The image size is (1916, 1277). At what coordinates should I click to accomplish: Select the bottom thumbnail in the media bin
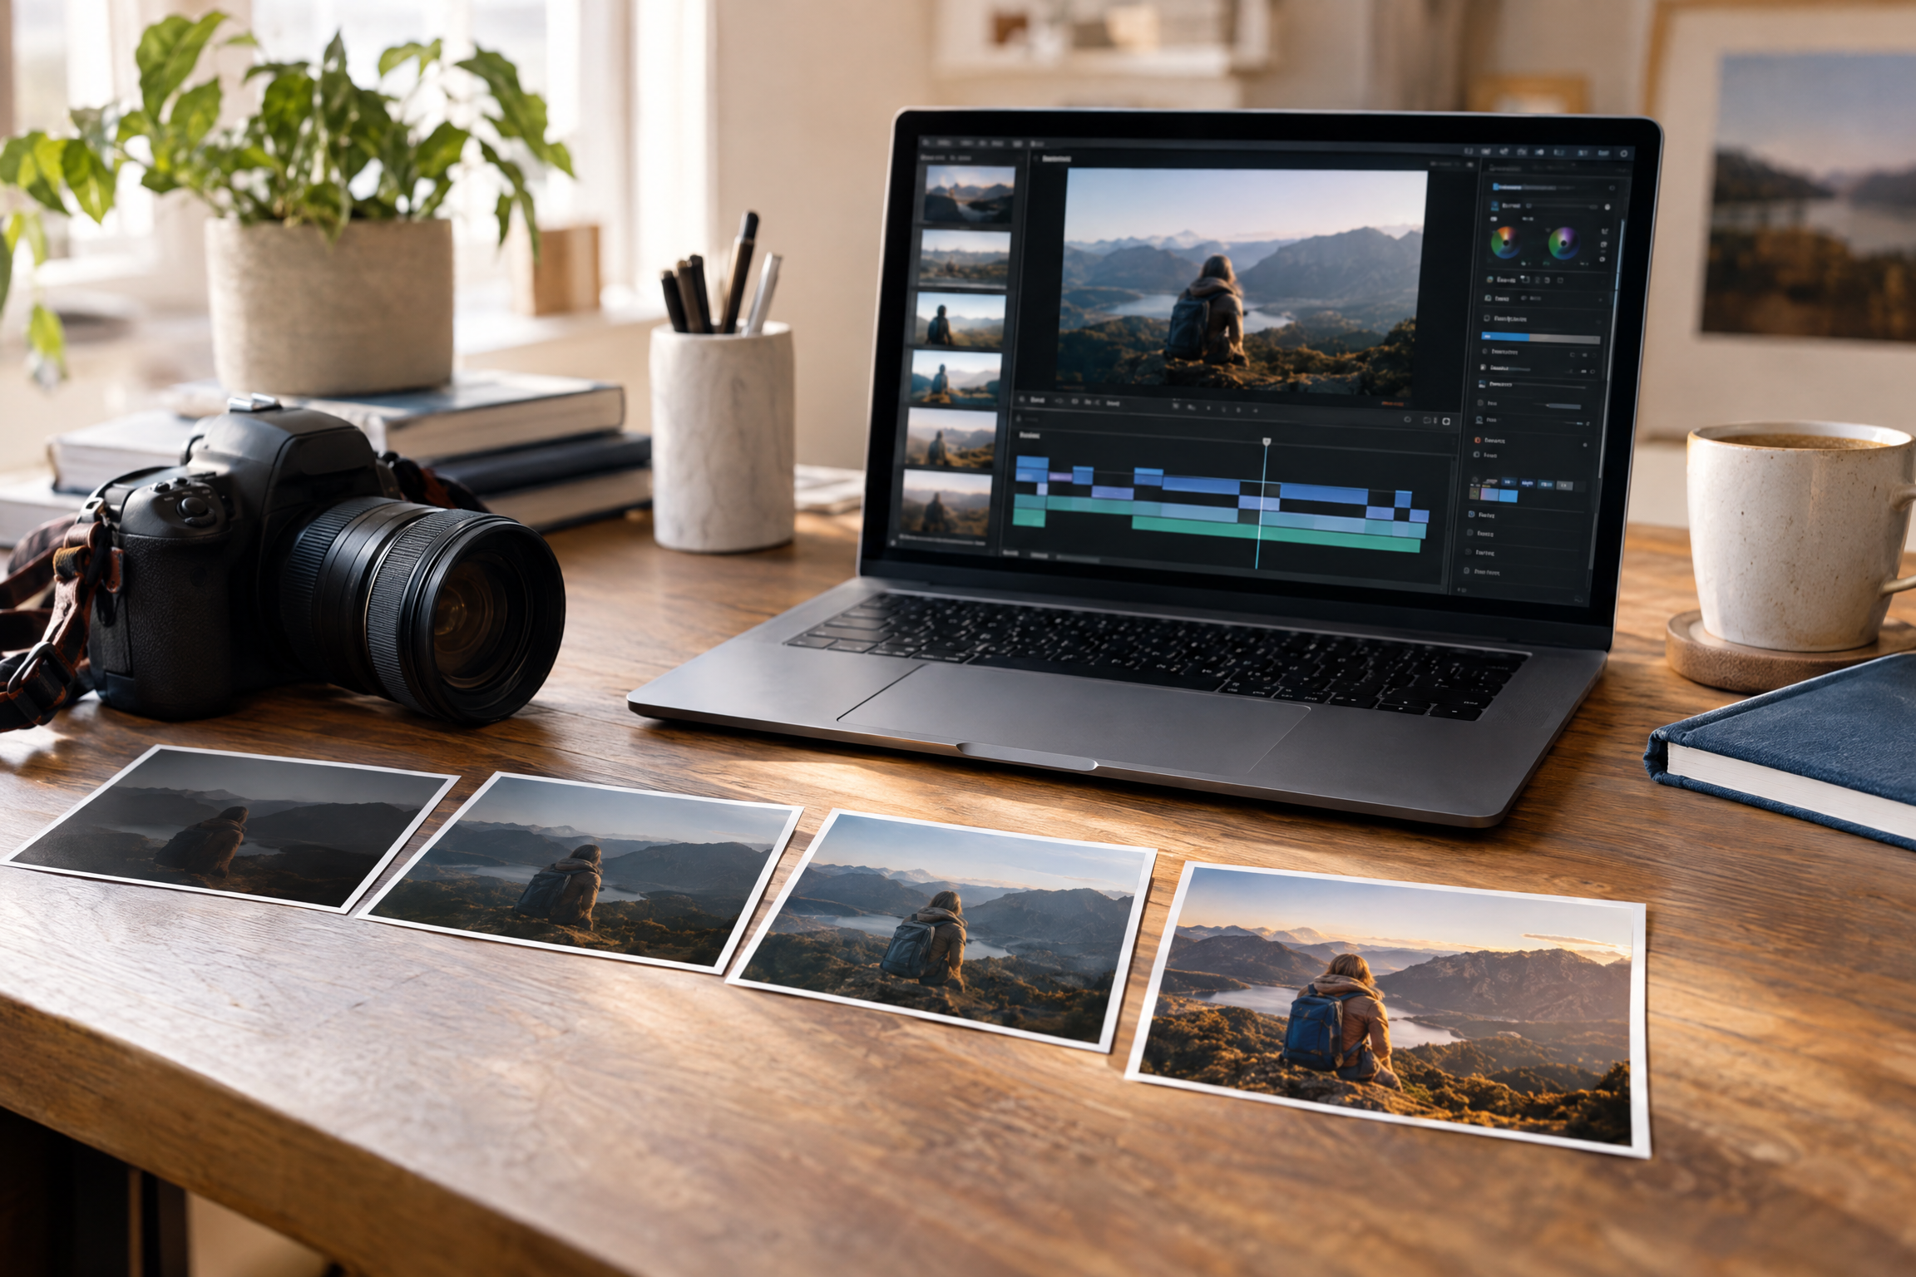pyautogui.click(x=947, y=503)
